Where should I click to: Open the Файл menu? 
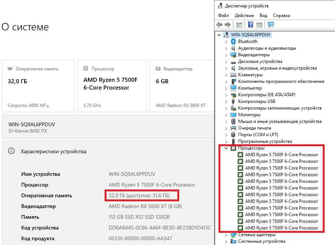coord(223,15)
